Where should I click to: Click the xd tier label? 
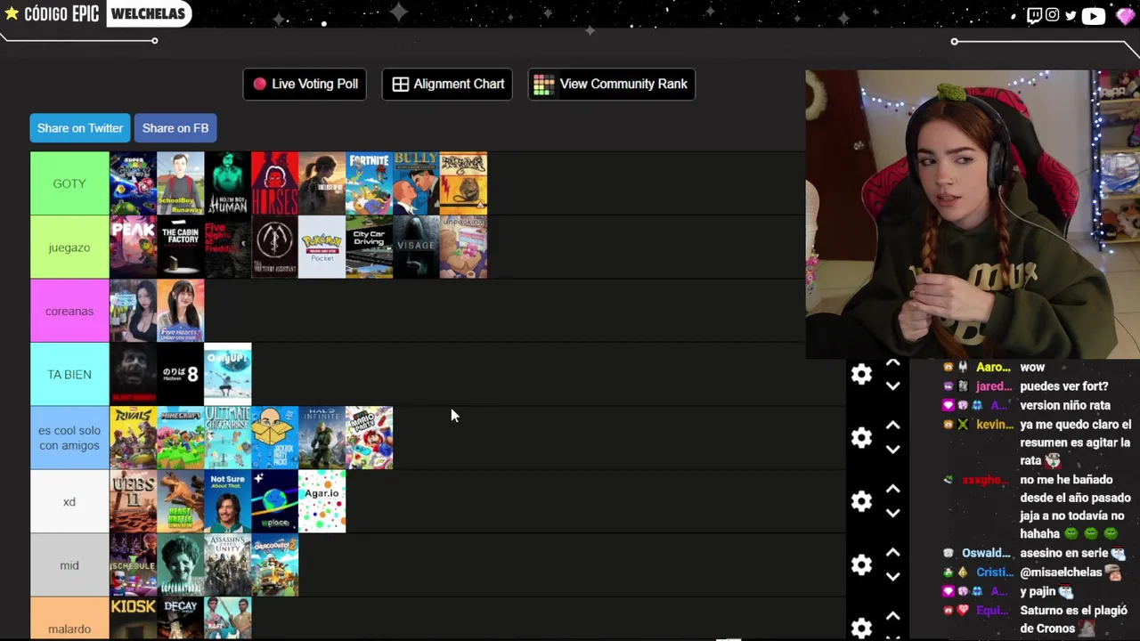click(69, 501)
